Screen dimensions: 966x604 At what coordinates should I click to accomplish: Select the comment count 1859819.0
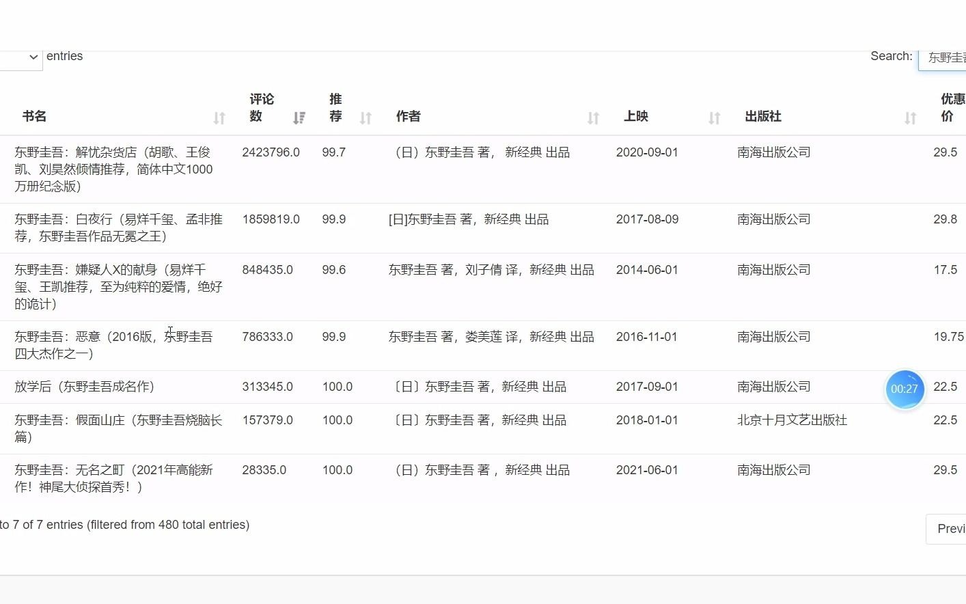point(271,219)
